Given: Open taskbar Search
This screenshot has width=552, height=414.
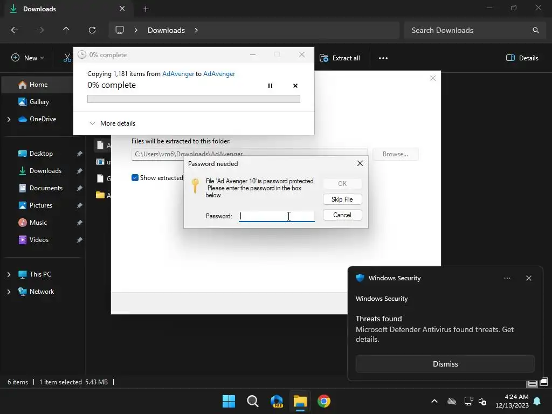Looking at the screenshot, I should (x=253, y=401).
